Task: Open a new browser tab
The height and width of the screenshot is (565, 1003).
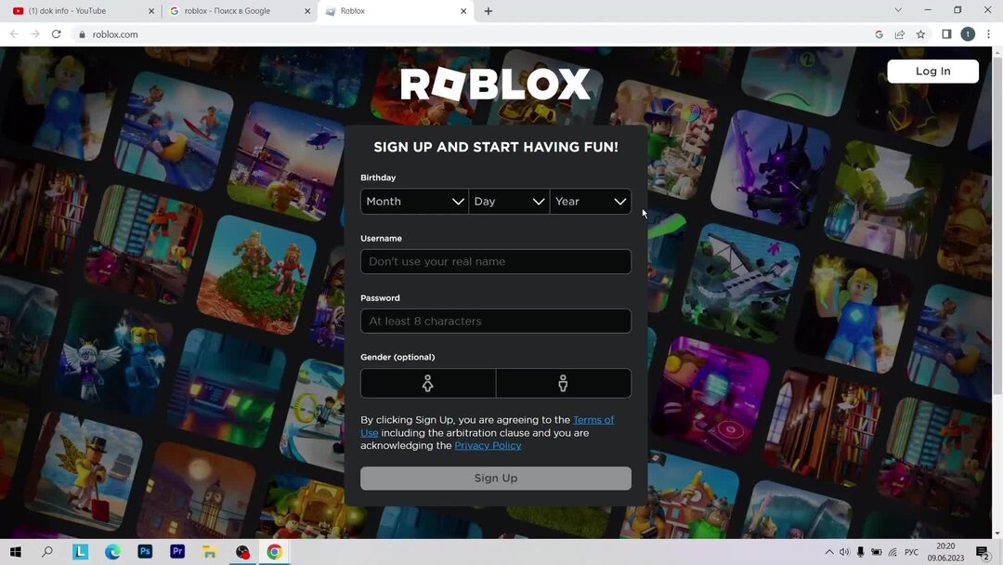Action: (488, 11)
